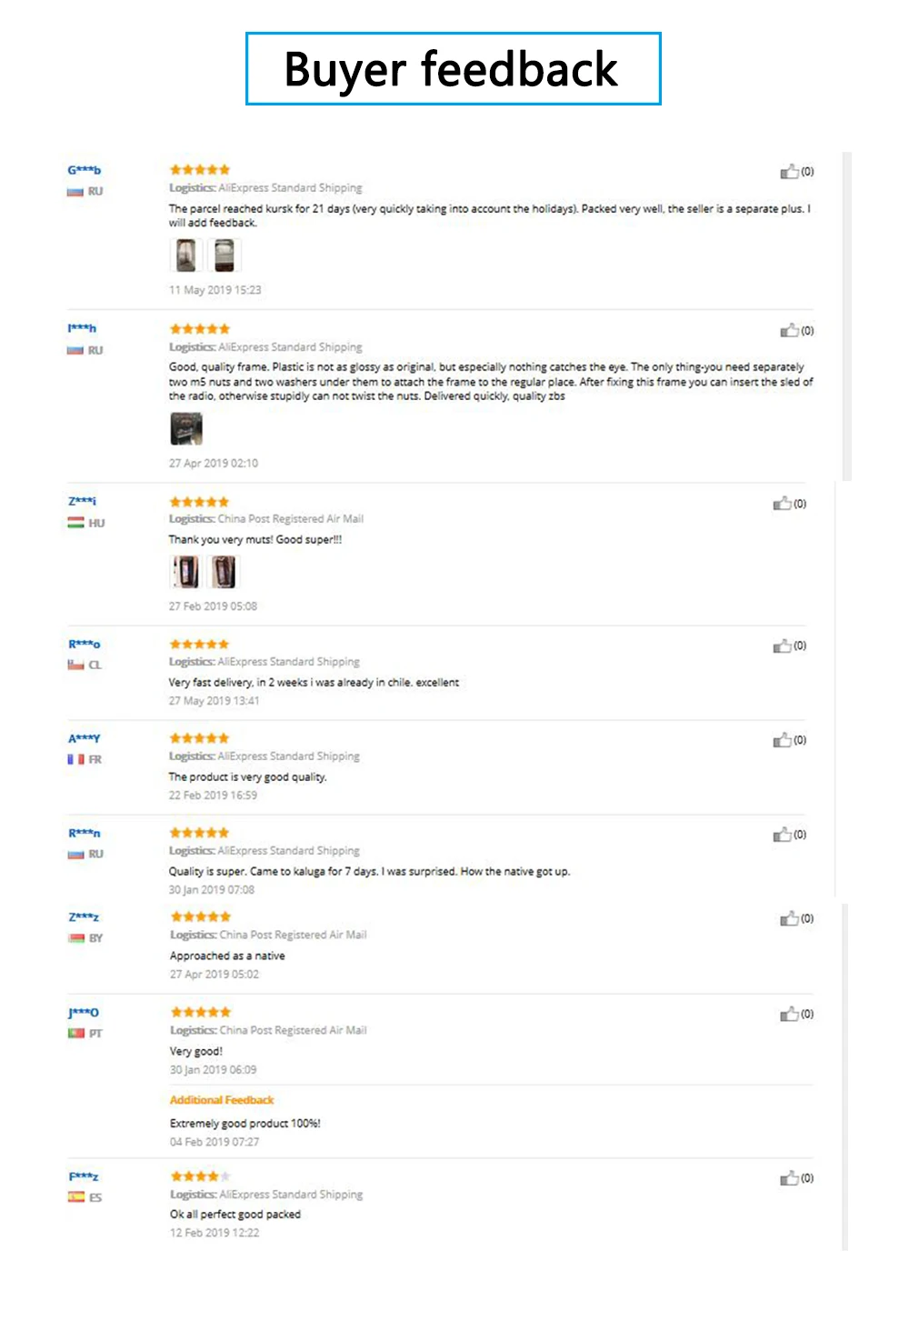Click the G***b reviewer name
Image resolution: width=909 pixels, height=1331 pixels.
(85, 170)
